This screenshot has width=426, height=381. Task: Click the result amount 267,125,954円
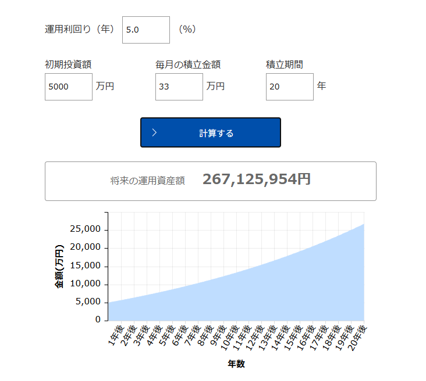[257, 179]
